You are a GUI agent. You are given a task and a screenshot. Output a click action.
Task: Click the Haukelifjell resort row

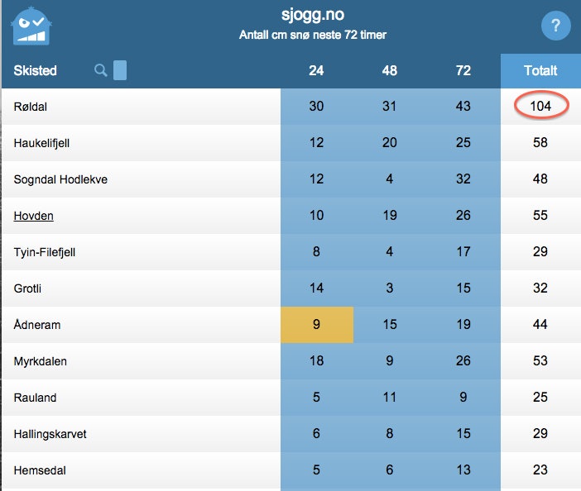click(x=41, y=143)
